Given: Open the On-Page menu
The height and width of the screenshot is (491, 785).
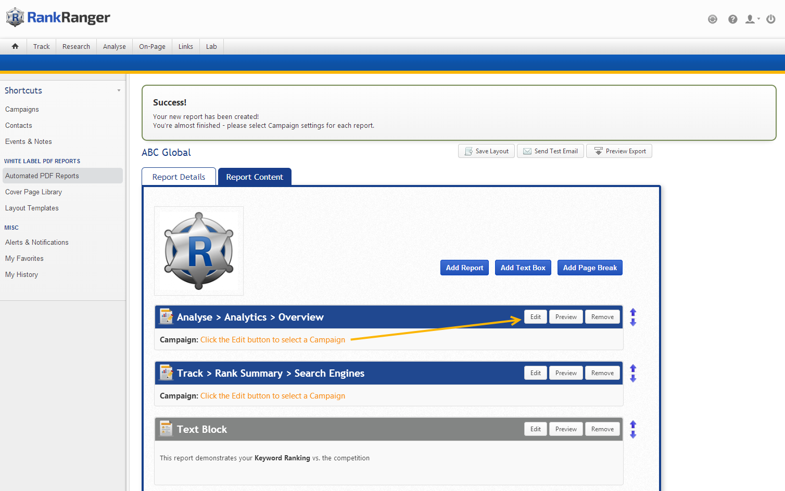Looking at the screenshot, I should tap(152, 46).
